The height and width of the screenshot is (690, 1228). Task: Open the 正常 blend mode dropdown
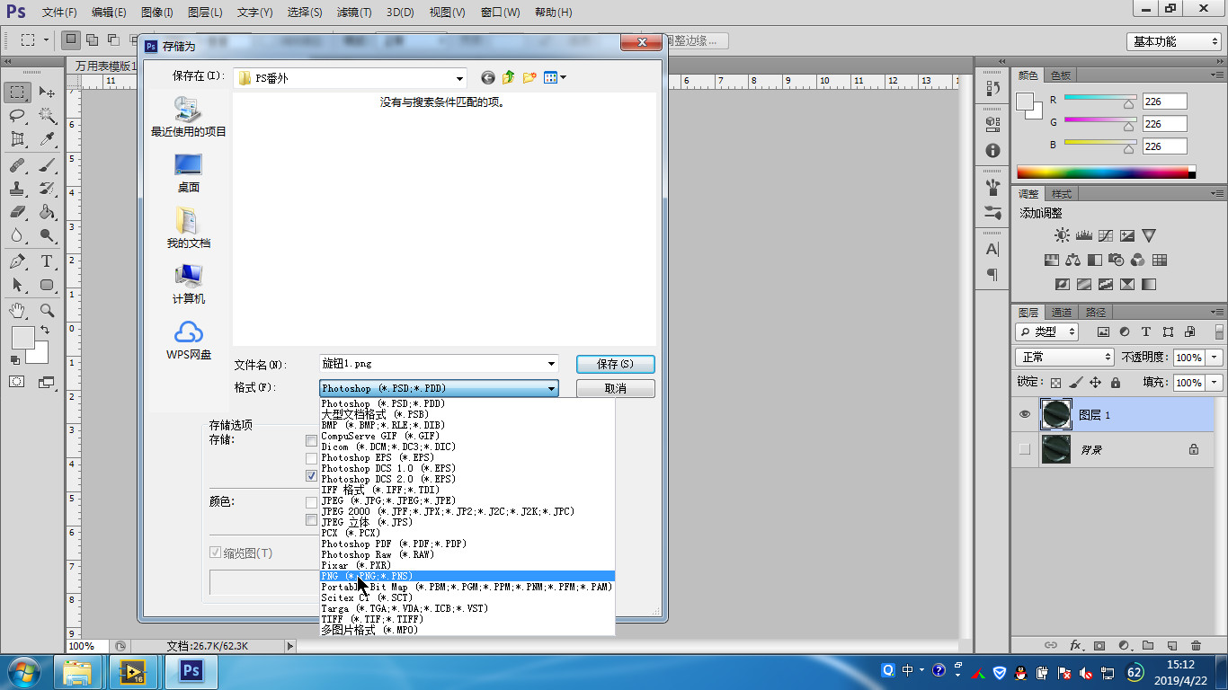coord(1064,358)
